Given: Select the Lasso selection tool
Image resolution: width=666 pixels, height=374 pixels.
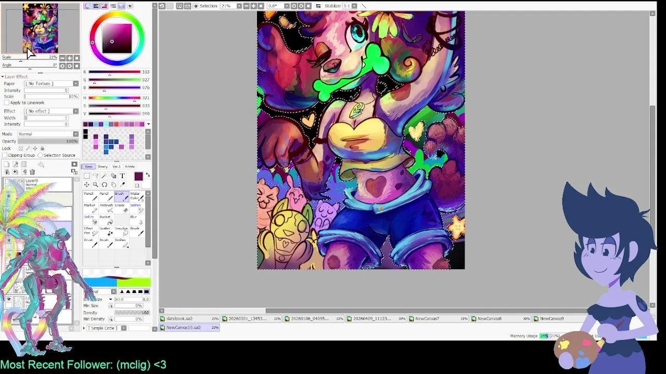Looking at the screenshot, I should 95,176.
